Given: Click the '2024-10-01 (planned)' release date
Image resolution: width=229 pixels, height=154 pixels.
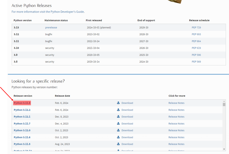Looking at the screenshot, I should (x=99, y=27).
